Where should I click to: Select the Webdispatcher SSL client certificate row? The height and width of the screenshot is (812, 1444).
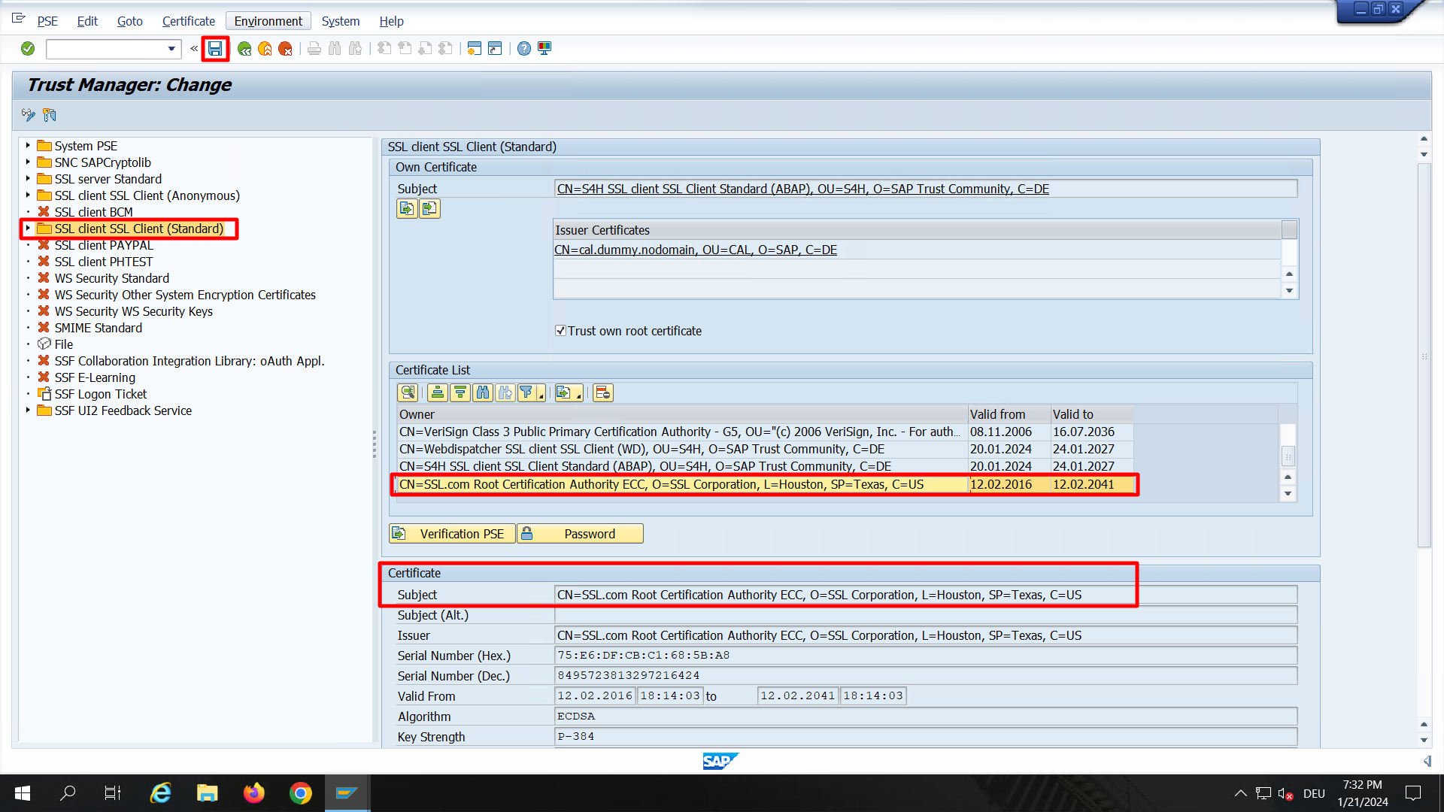coord(766,449)
